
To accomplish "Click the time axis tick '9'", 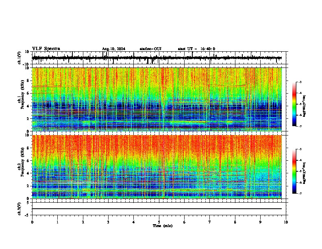I will 260,222.
